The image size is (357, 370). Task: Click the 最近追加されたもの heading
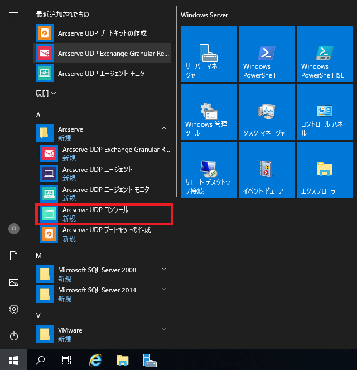point(62,15)
